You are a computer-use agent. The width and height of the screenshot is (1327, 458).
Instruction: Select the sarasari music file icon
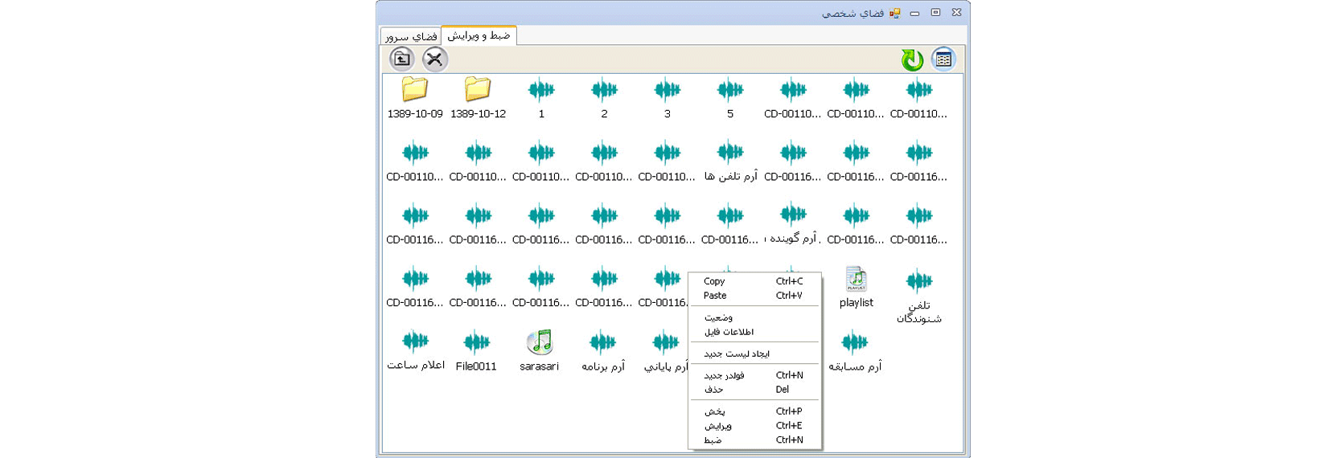click(540, 343)
